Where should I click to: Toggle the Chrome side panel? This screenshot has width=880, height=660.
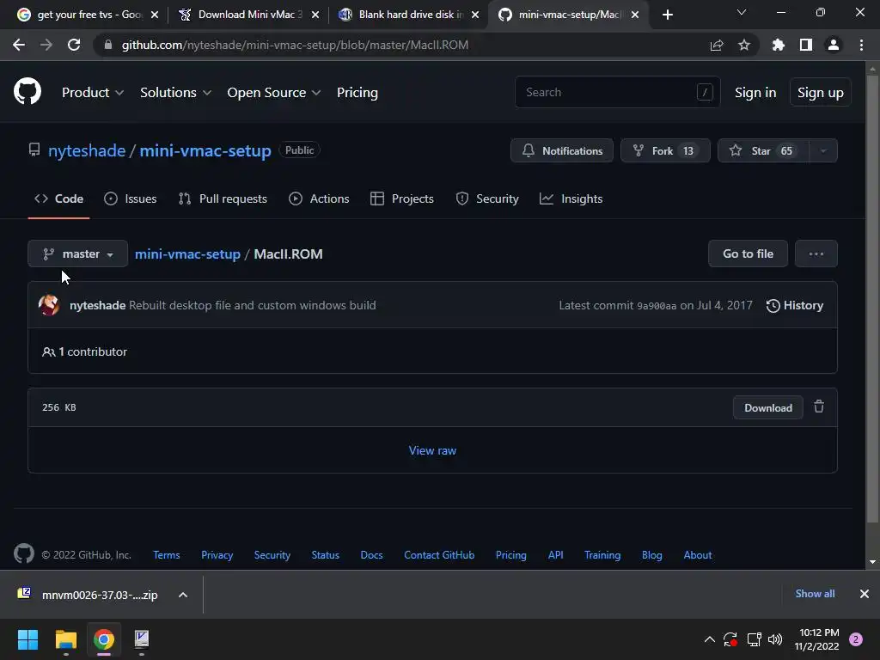click(806, 45)
